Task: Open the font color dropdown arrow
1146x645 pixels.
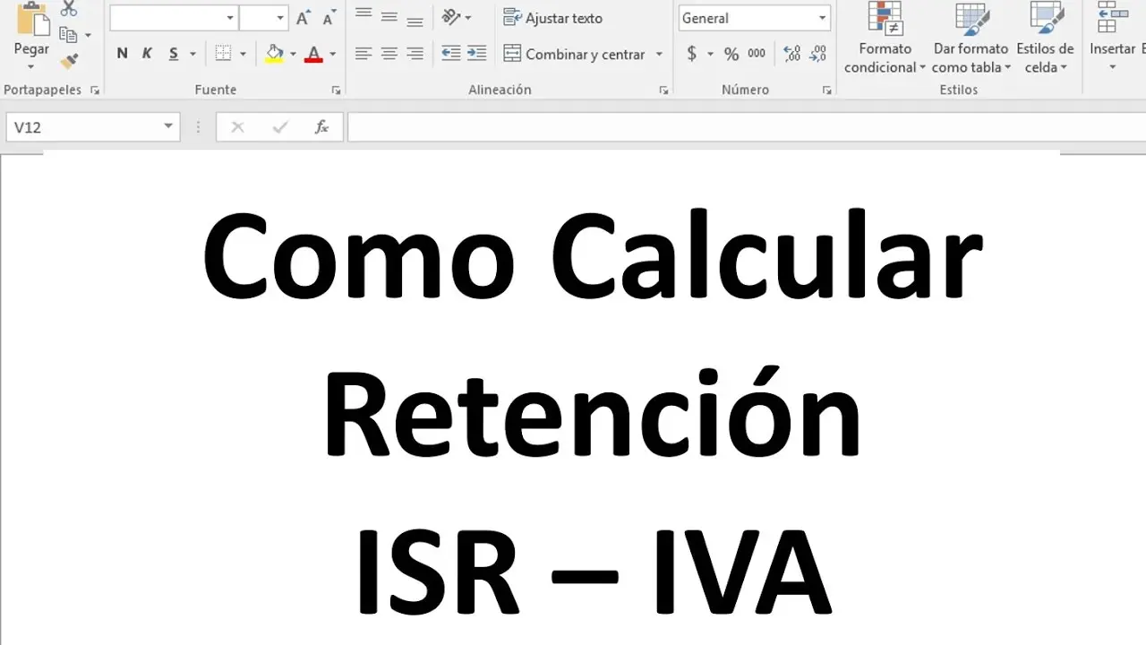Action: point(332,55)
